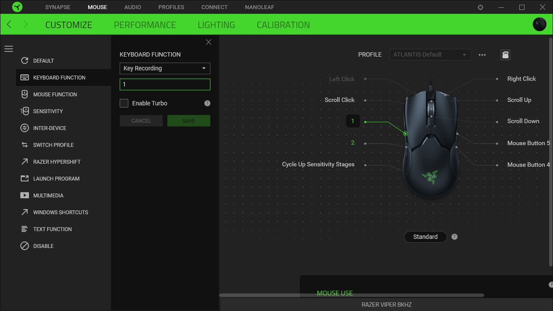Expand the Key Recording dropdown
The width and height of the screenshot is (553, 311).
[165, 68]
